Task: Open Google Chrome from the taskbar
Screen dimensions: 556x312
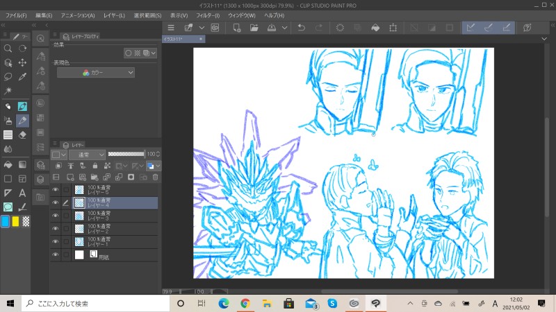Action: 245,304
